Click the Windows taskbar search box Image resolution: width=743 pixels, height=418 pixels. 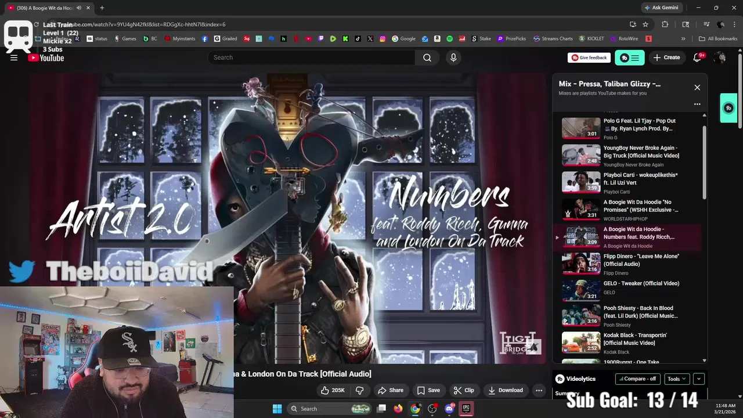click(x=329, y=409)
